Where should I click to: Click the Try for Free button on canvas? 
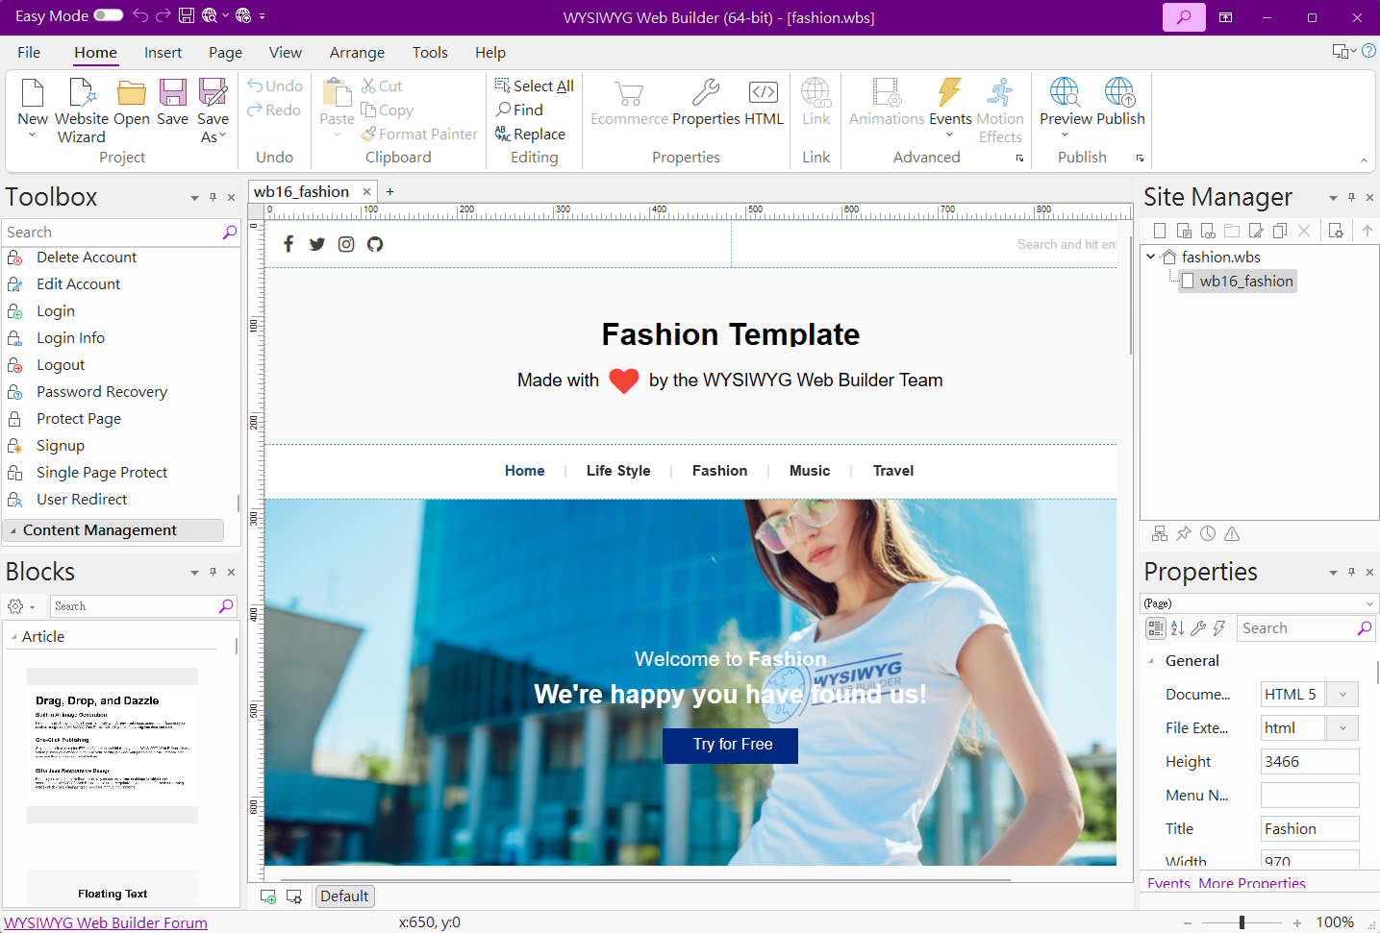click(x=731, y=745)
